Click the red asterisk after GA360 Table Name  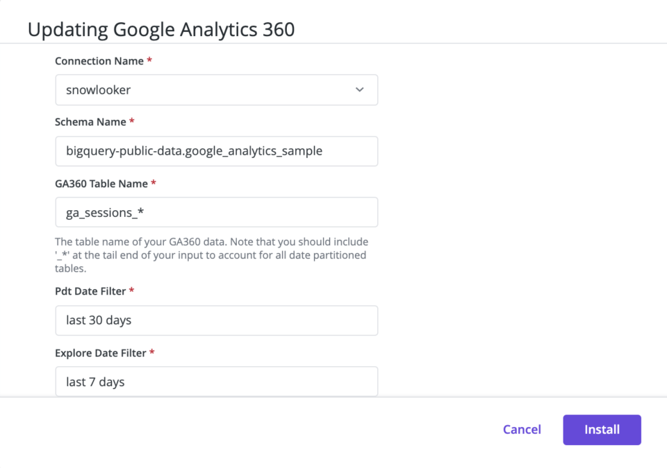pyautogui.click(x=154, y=182)
